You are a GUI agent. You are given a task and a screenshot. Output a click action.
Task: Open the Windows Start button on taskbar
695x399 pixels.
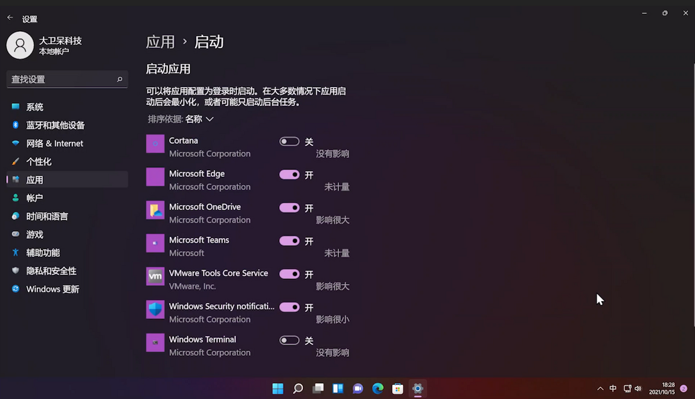click(278, 388)
